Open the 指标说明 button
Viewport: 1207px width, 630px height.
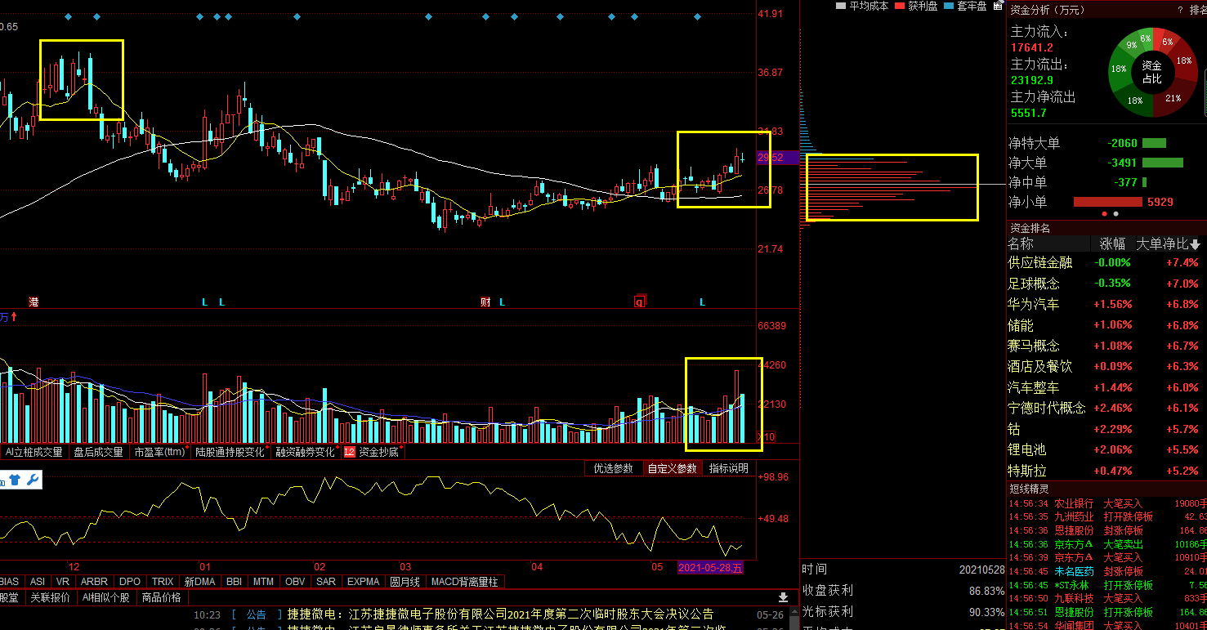pos(728,468)
